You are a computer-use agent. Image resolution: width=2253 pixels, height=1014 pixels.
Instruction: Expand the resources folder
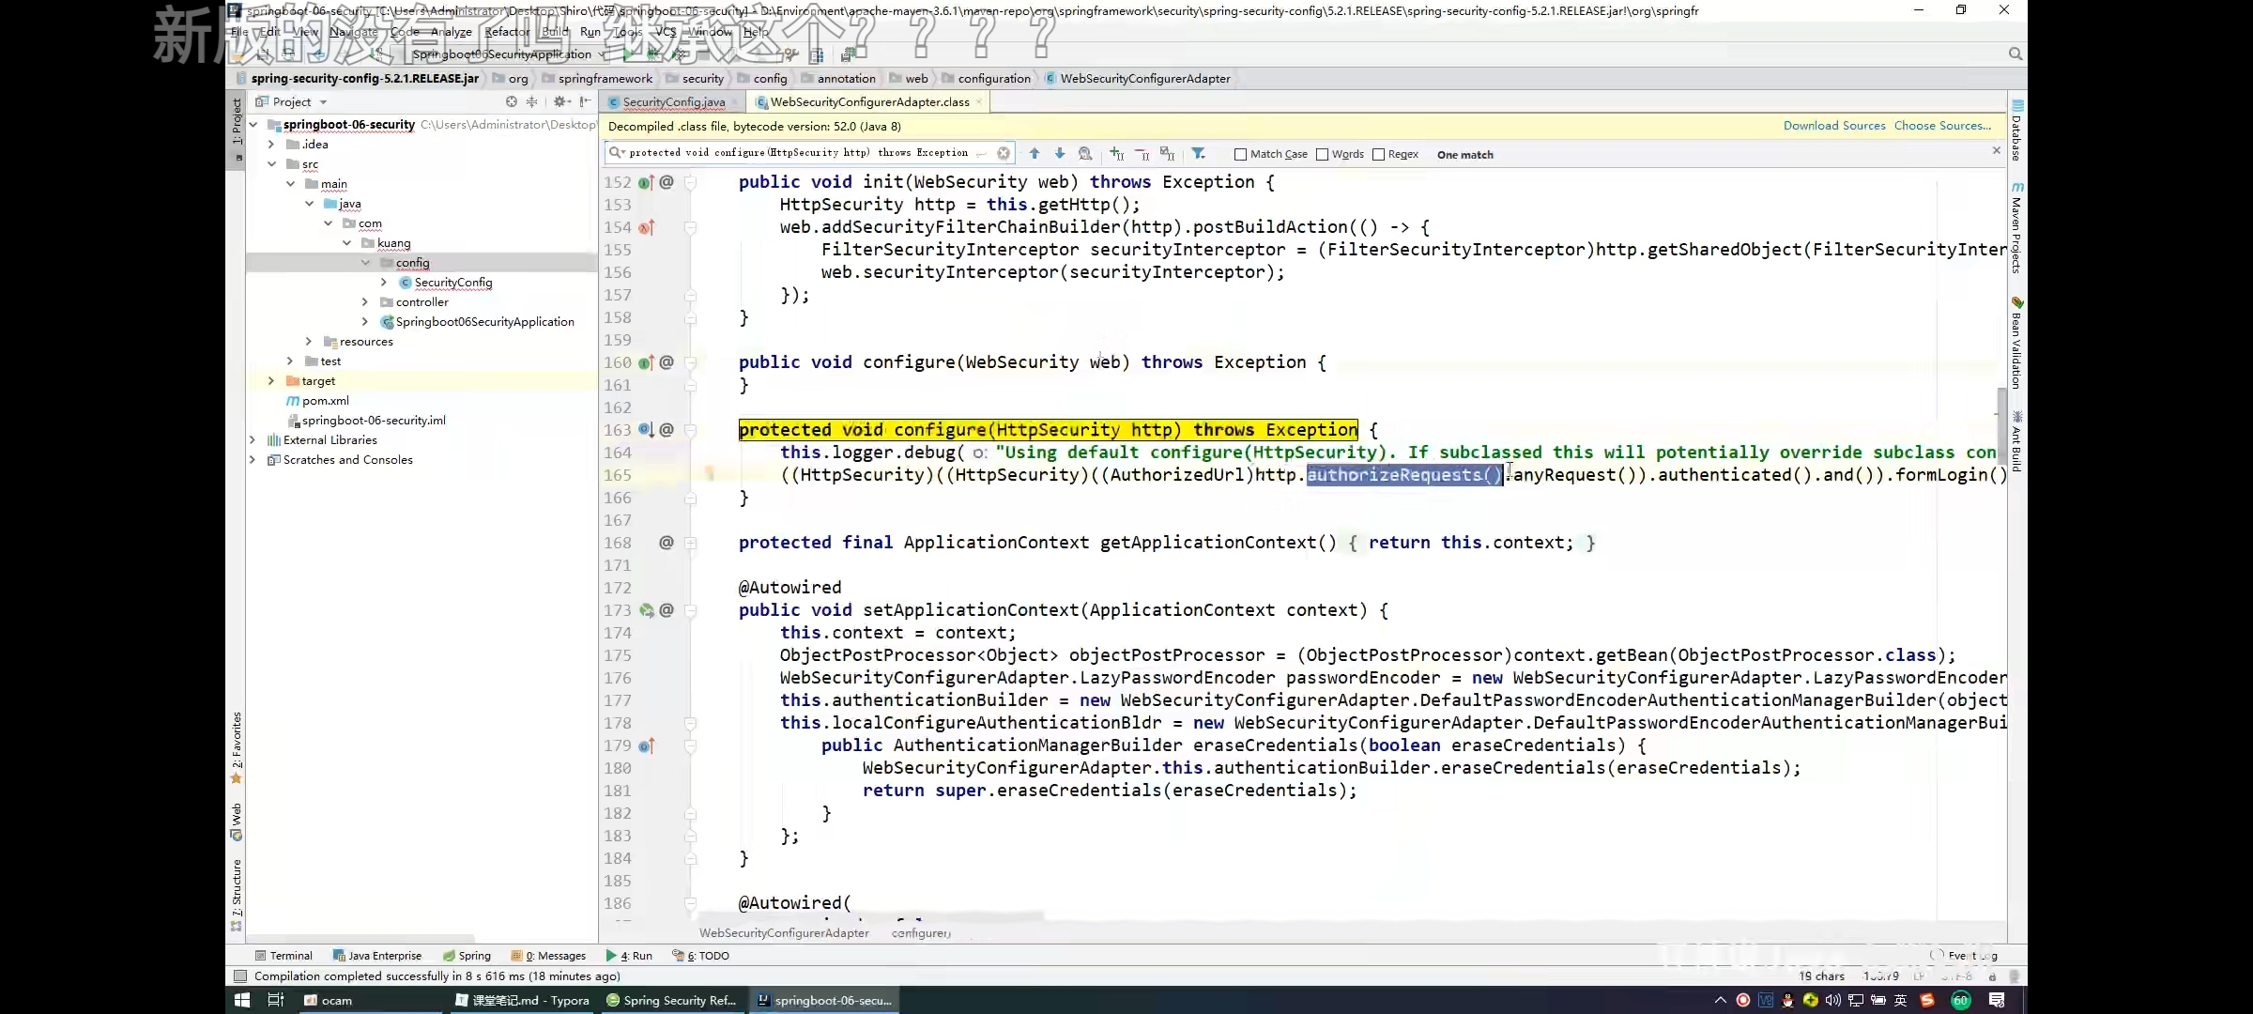(x=309, y=341)
